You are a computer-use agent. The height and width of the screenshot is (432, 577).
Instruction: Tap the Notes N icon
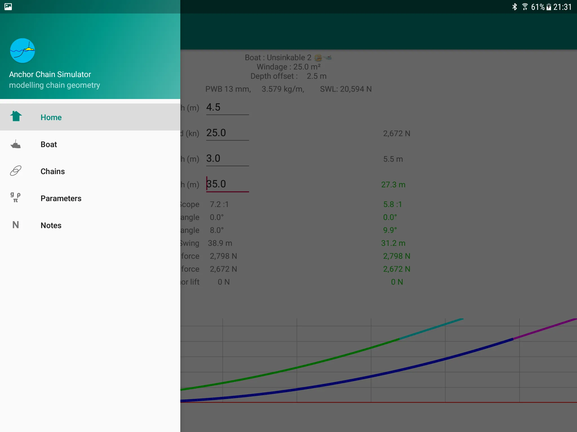point(15,225)
